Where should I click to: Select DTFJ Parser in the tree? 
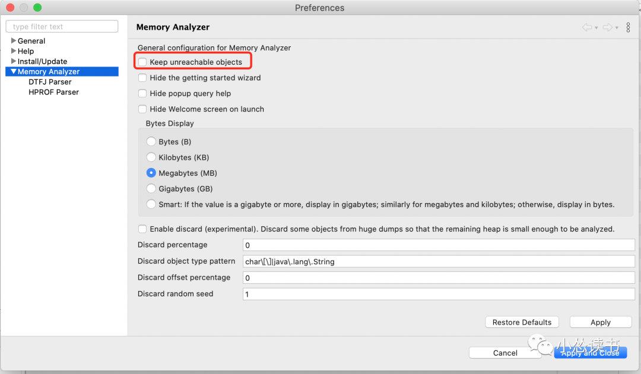click(x=50, y=82)
